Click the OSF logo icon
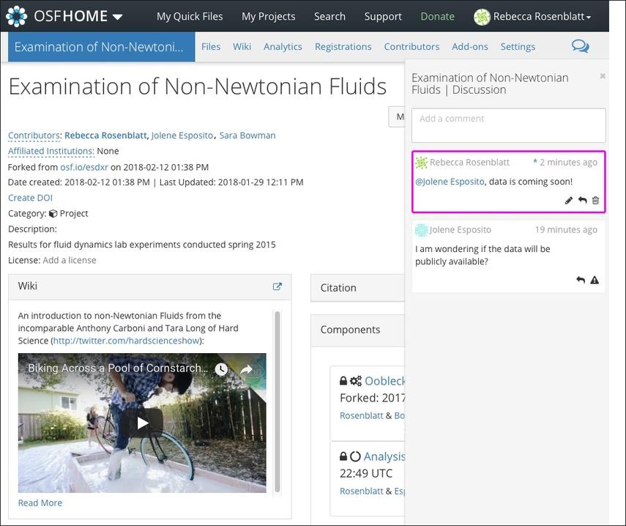Image resolution: width=626 pixels, height=526 pixels. [x=16, y=16]
